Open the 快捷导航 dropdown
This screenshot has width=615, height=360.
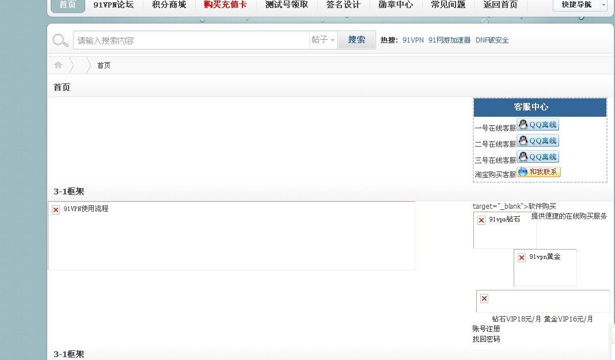(580, 5)
